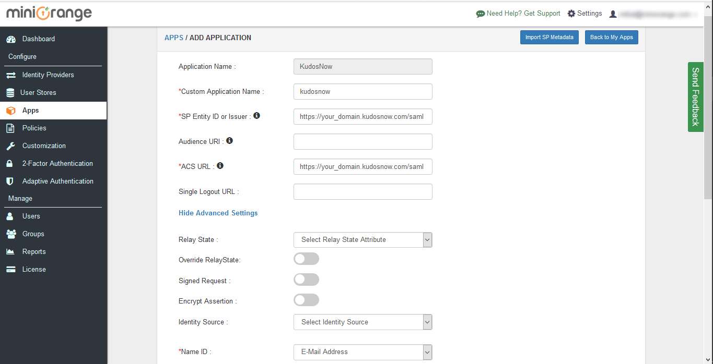Click the Audience URI input field

click(x=363, y=142)
